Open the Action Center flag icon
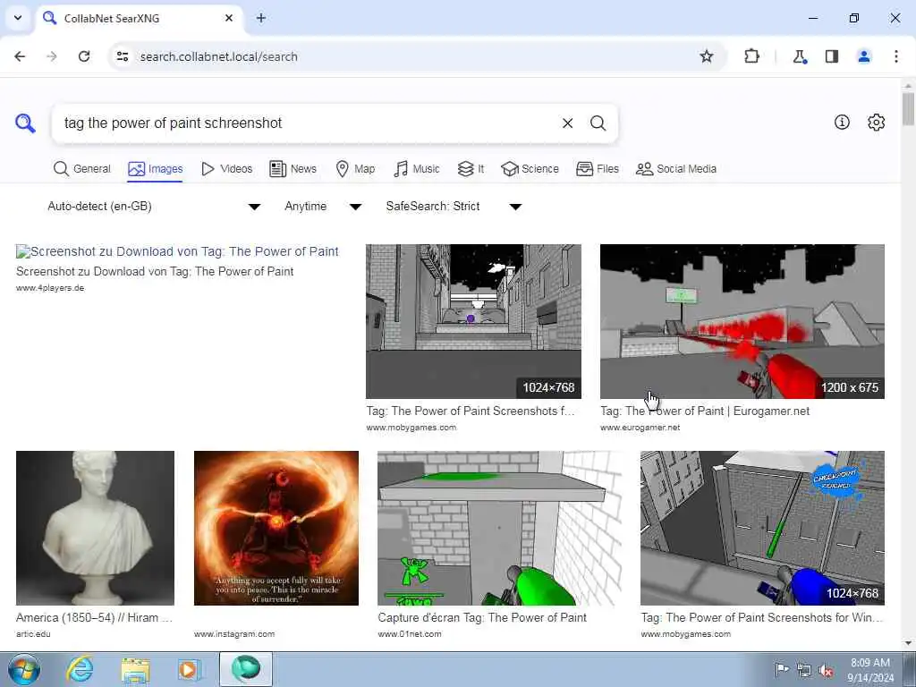This screenshot has width=916, height=687. coord(782,669)
